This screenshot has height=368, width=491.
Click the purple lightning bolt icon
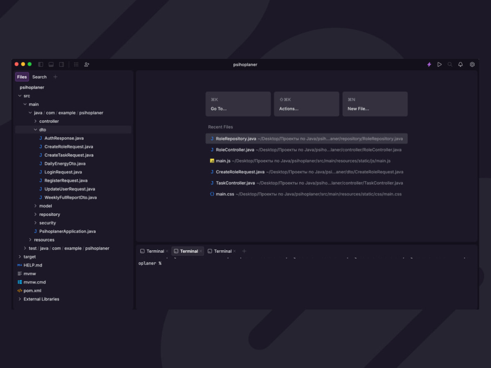429,64
